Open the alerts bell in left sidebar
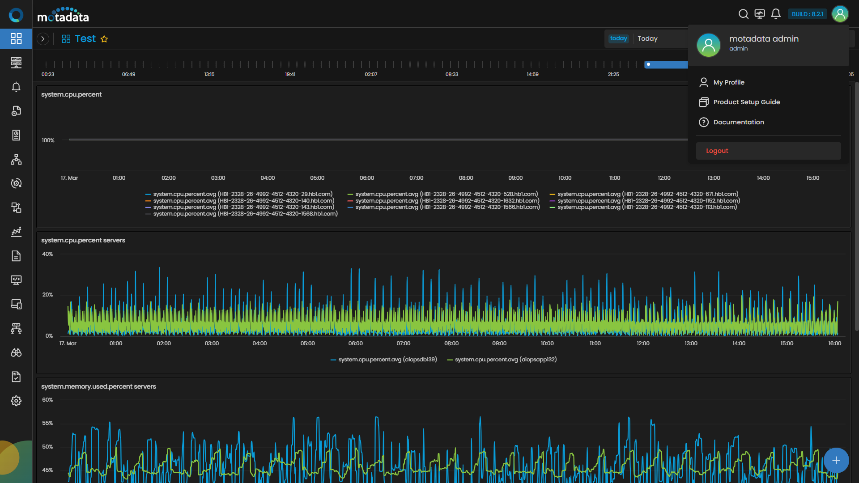The width and height of the screenshot is (859, 483). point(16,87)
